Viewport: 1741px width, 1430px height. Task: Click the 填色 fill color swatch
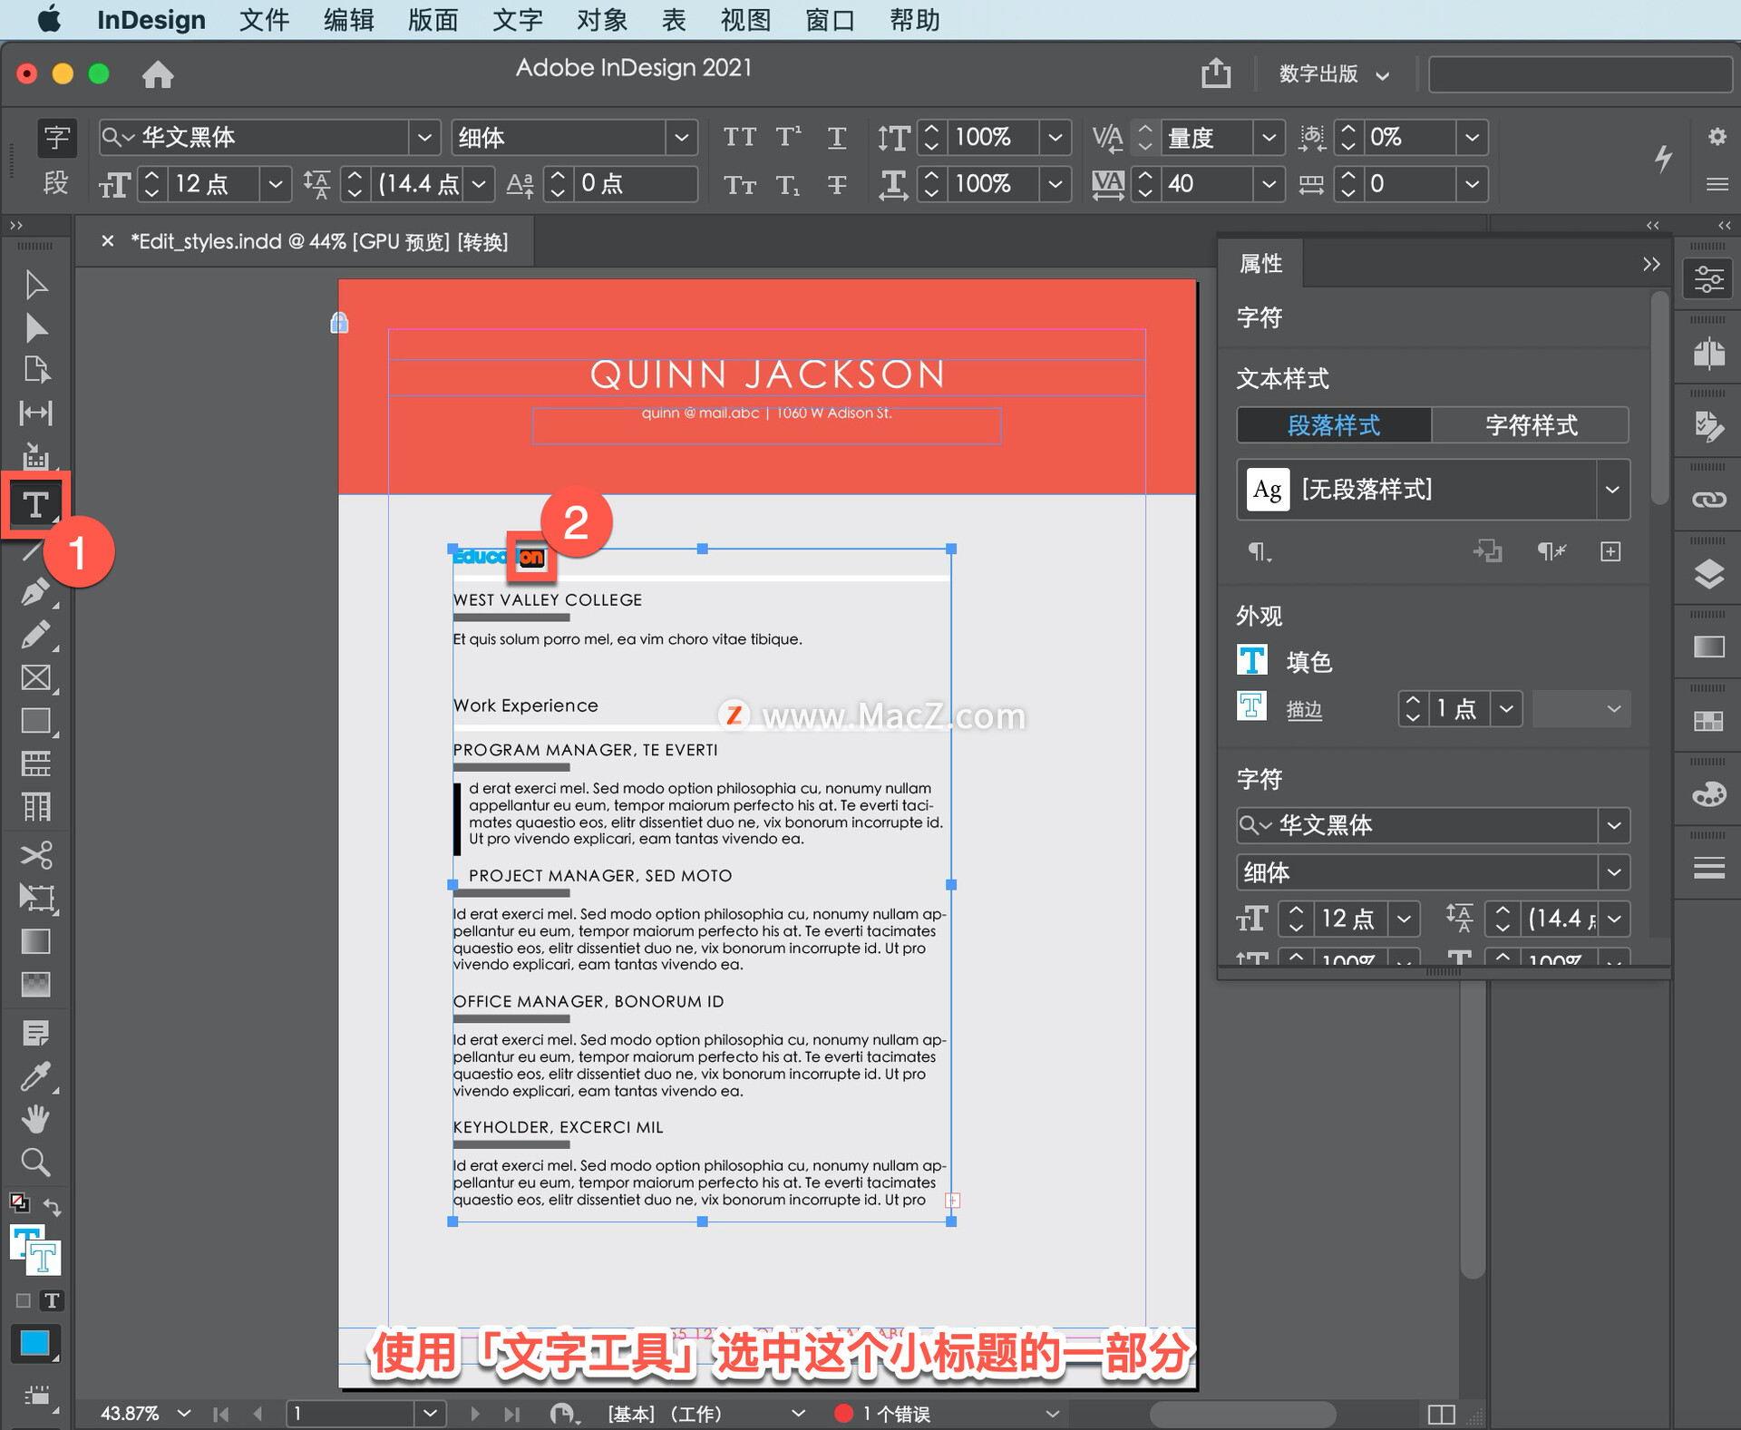[x=1252, y=661]
